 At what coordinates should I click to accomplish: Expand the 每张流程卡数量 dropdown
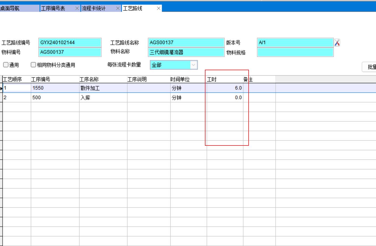[193, 65]
